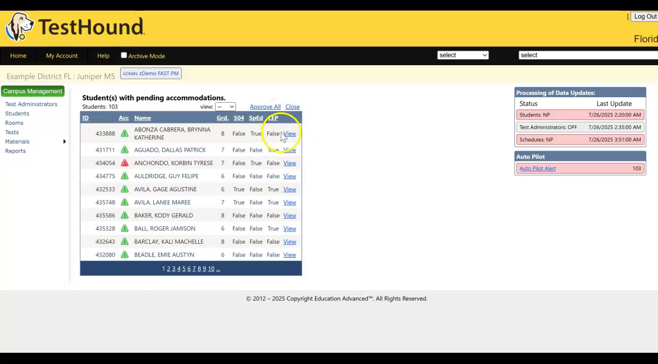Click the Close link
658x364 pixels.
coord(293,107)
